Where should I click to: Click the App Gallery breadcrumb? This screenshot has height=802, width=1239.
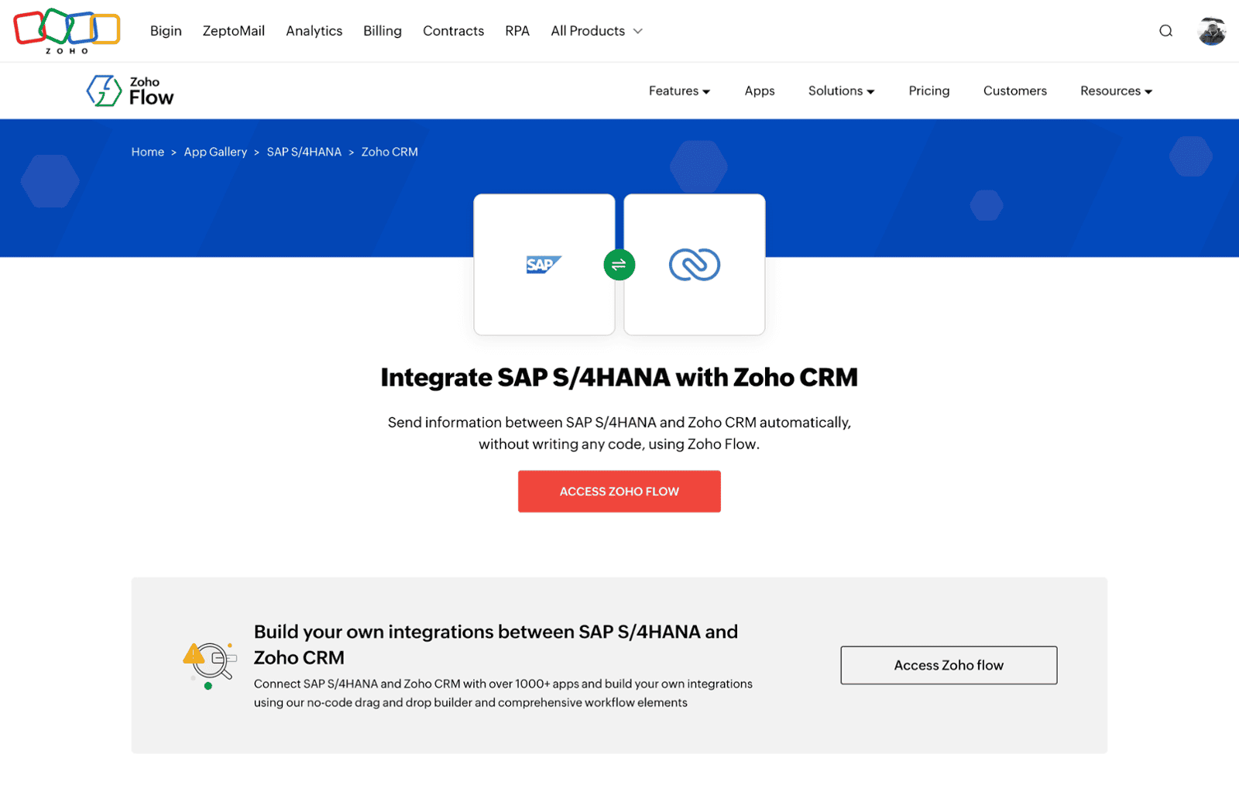pos(215,152)
